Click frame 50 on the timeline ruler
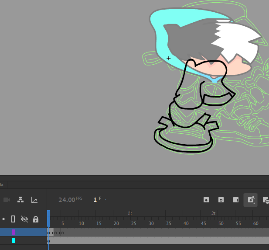This screenshot has height=250, width=269. pos(221,223)
